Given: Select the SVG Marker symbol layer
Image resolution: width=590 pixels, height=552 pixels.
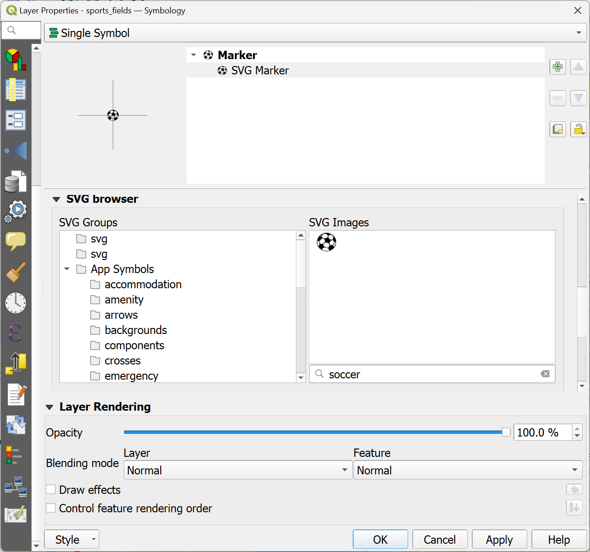Looking at the screenshot, I should [x=366, y=70].
